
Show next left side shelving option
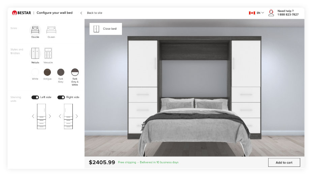[50, 116]
